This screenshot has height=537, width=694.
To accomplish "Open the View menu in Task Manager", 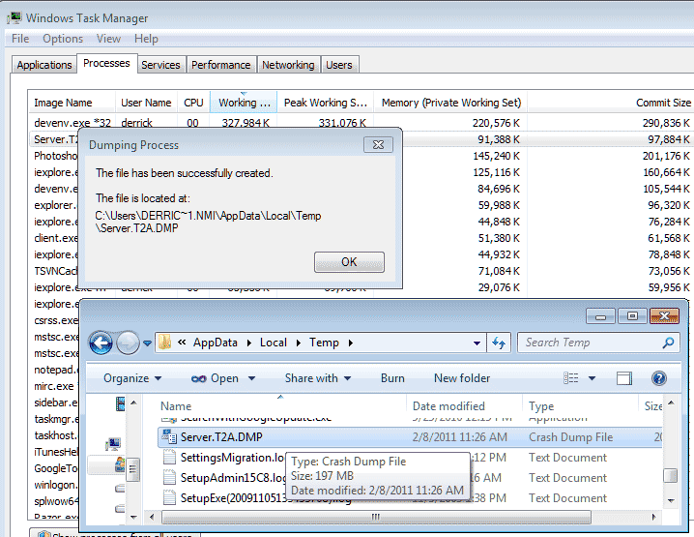I will pos(108,39).
